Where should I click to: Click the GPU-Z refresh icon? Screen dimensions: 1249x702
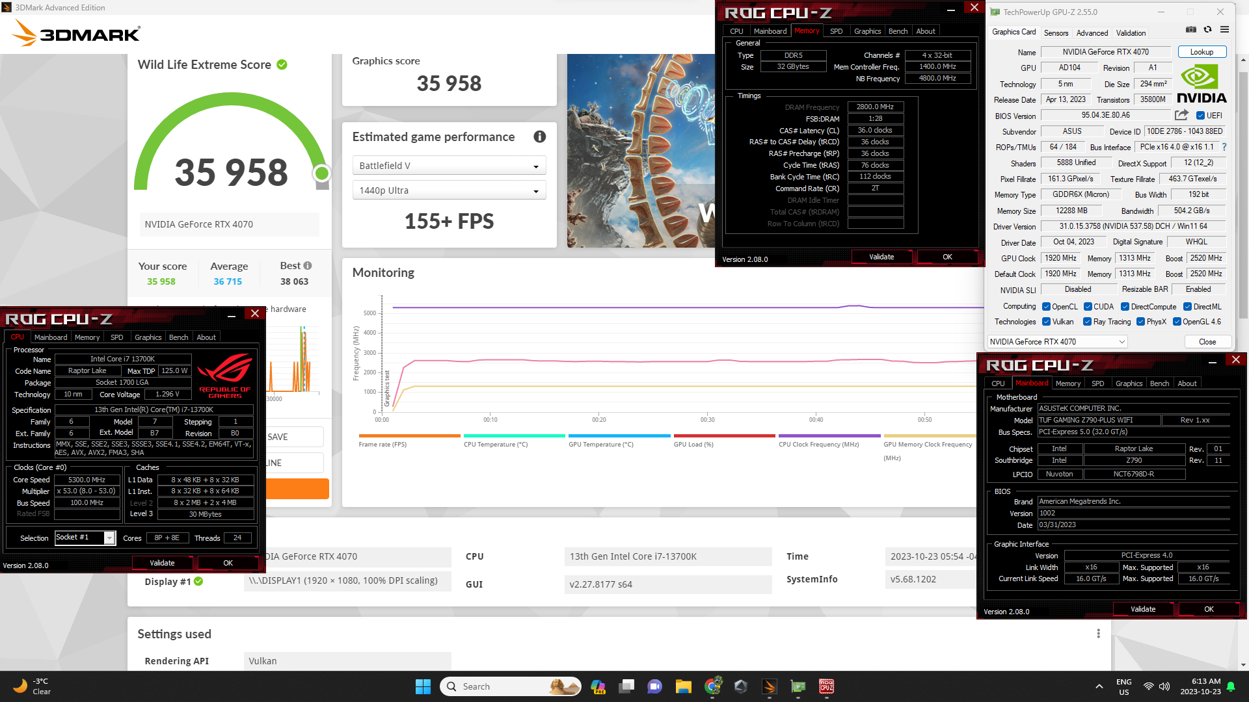point(1208,30)
